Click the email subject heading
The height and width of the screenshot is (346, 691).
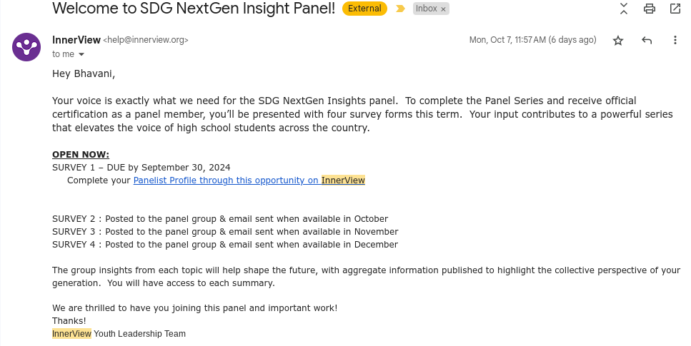194,9
